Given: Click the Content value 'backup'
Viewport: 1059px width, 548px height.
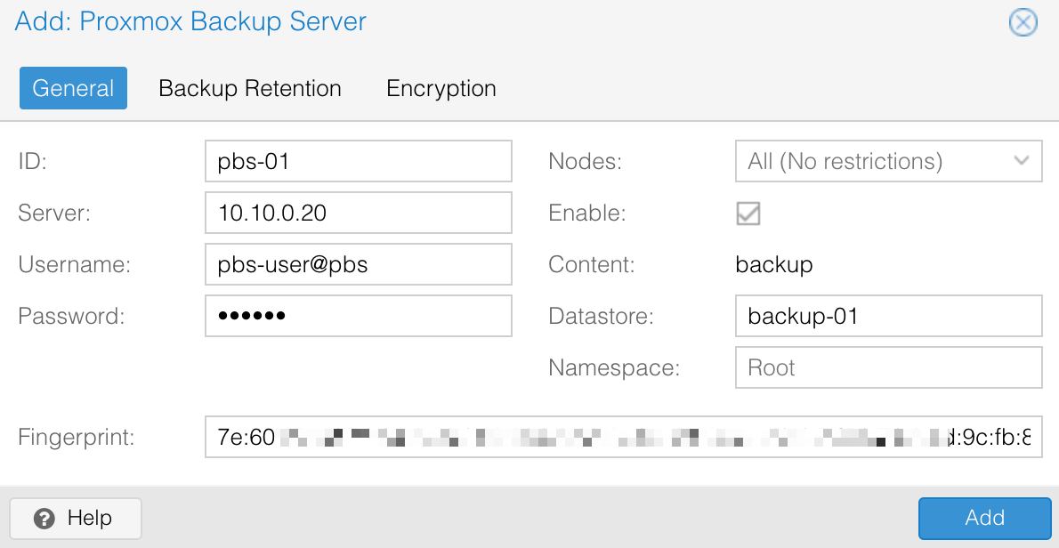Looking at the screenshot, I should tap(774, 264).
